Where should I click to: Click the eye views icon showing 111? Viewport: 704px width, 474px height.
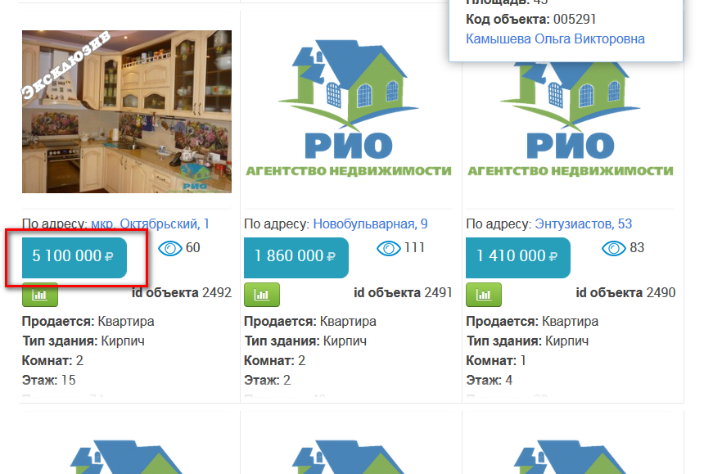point(388,248)
